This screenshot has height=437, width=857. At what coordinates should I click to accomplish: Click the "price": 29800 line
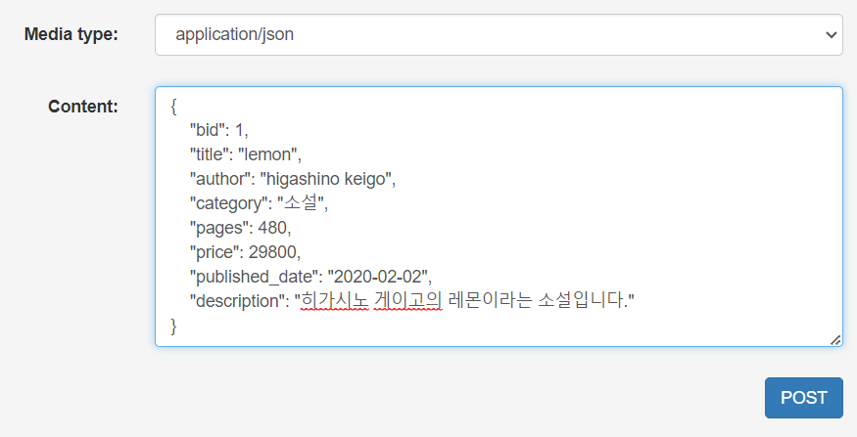(x=245, y=252)
